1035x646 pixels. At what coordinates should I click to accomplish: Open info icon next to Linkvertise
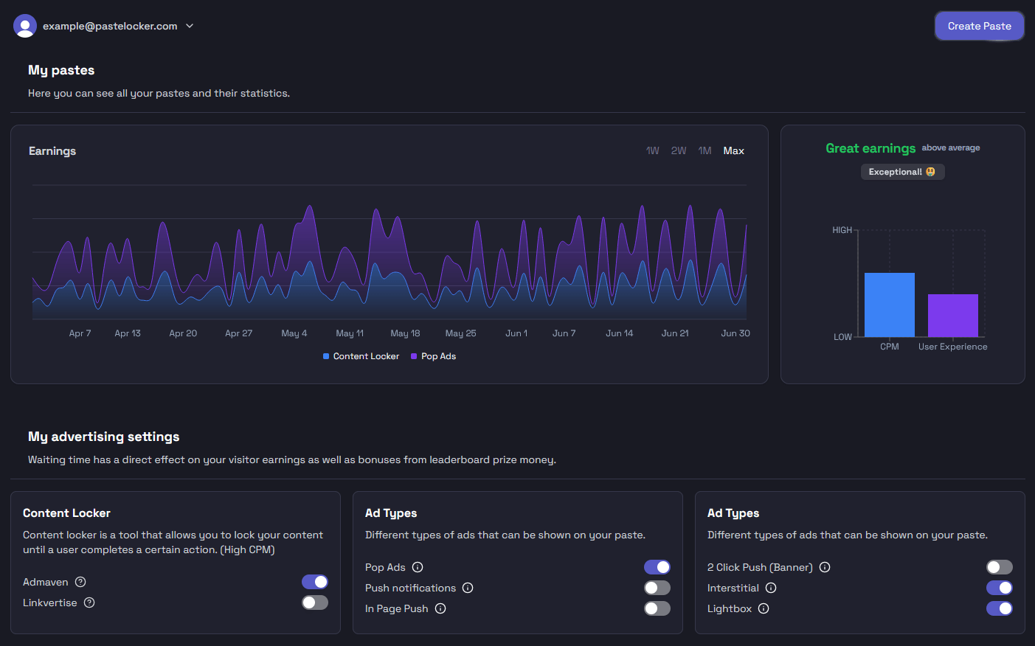point(89,602)
